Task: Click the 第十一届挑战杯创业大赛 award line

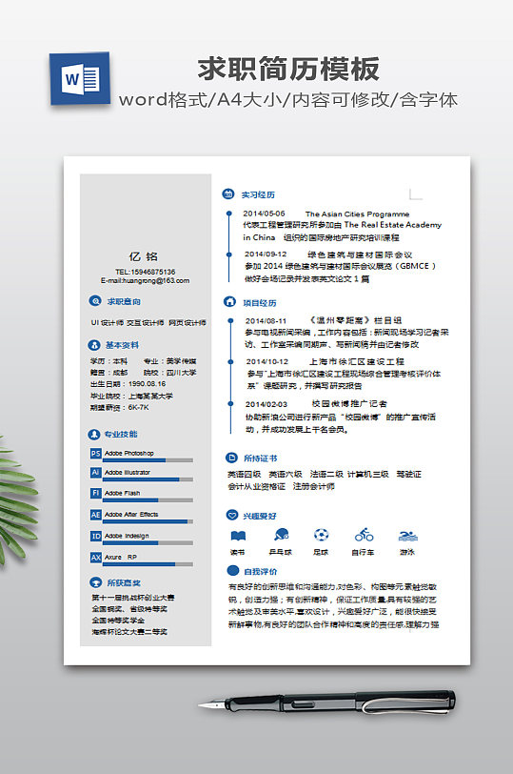Action: click(x=133, y=598)
